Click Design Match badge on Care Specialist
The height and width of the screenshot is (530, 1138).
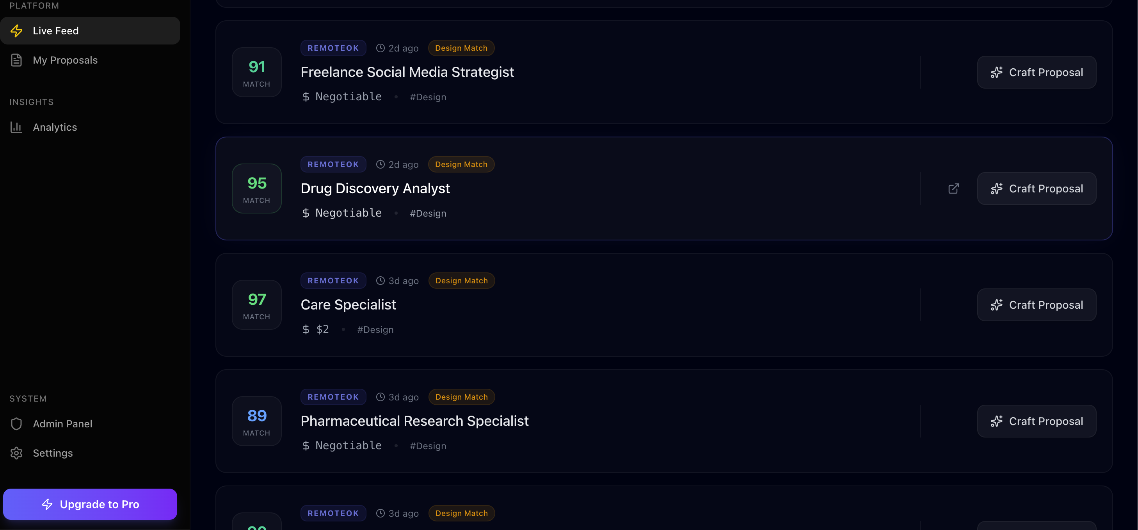click(462, 281)
